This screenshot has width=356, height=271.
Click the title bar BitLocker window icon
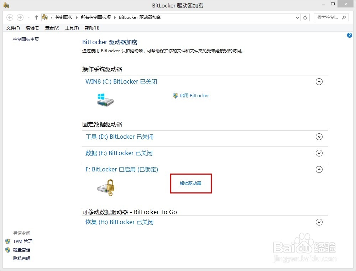pos(6,5)
